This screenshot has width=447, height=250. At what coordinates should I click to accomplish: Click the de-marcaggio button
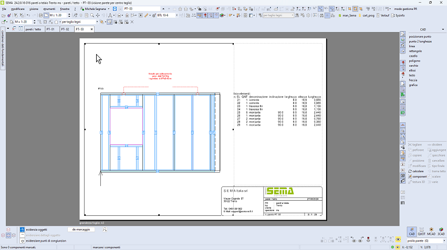click(x=81, y=230)
